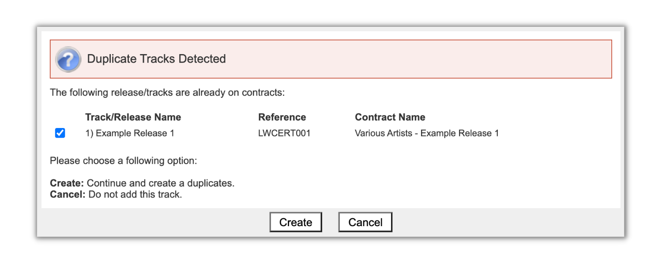662x264 pixels.
Task: Click the Create button
Action: pyautogui.click(x=296, y=222)
